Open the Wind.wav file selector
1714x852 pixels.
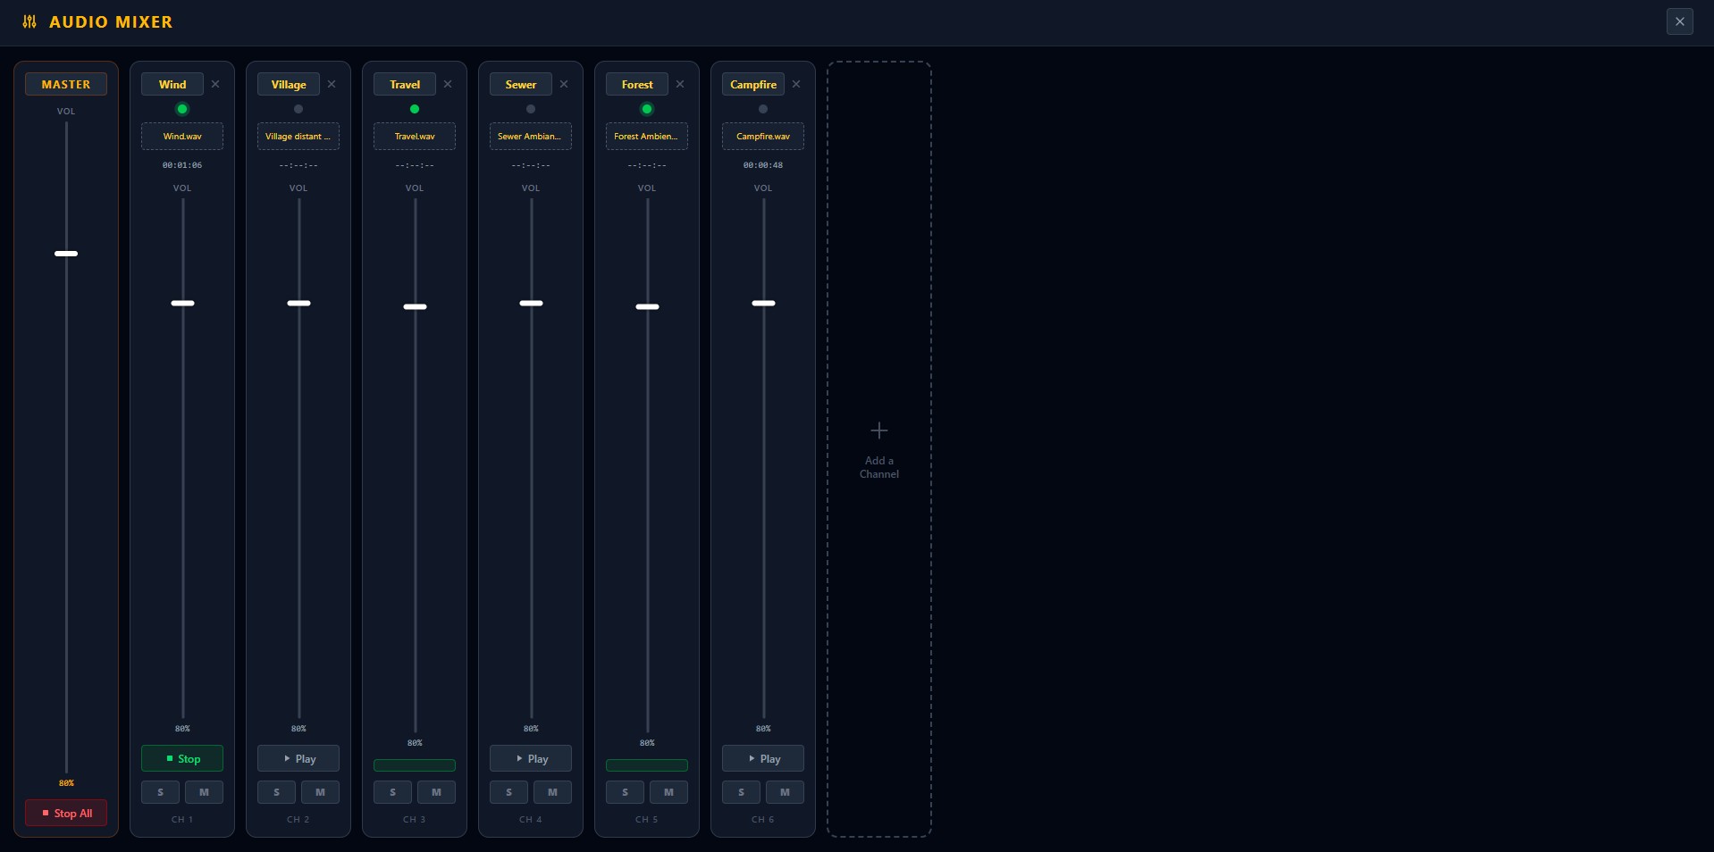(182, 137)
